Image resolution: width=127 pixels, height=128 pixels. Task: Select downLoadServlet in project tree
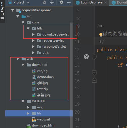(x=56, y=34)
